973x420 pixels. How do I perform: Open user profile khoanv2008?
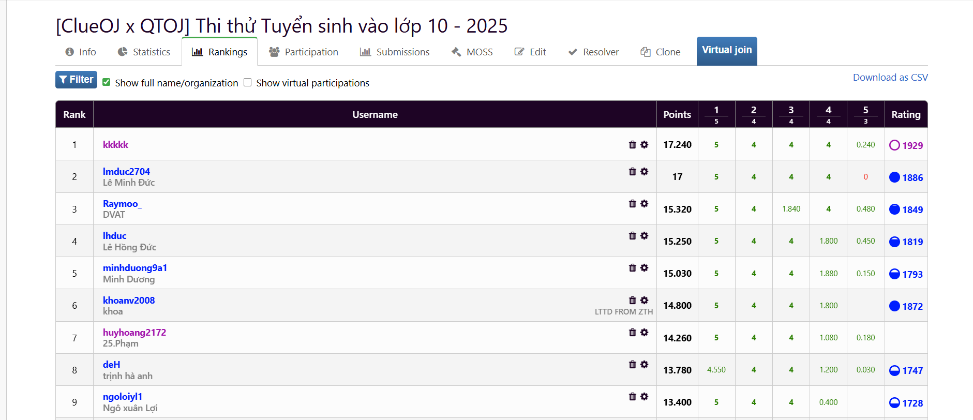click(x=129, y=300)
